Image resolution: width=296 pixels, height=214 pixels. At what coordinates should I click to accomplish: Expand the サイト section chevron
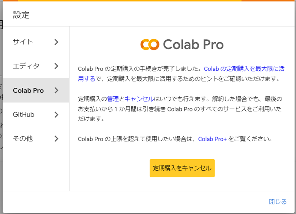(56, 42)
